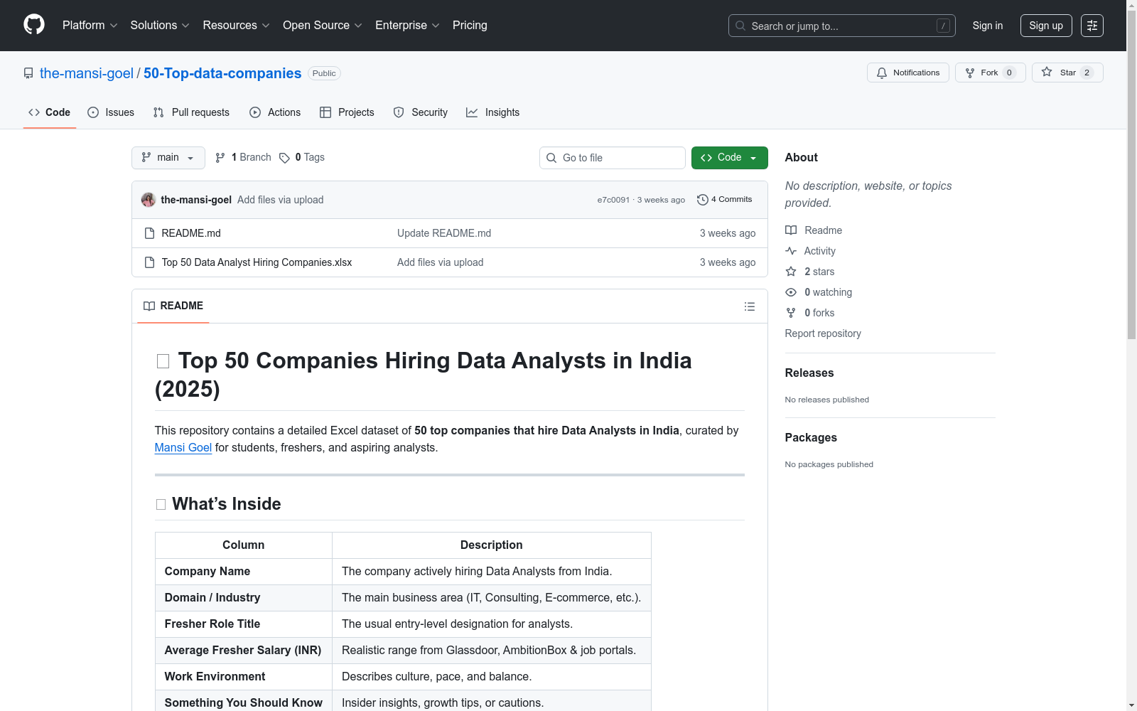The image size is (1137, 711).
Task: Open the README outline icon
Action: [750, 306]
